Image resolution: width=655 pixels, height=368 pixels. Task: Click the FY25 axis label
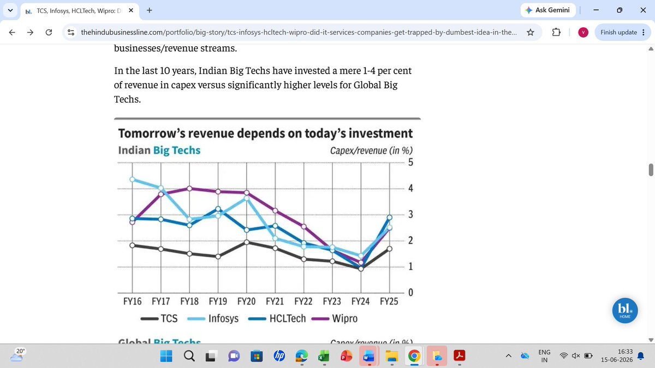(389, 301)
